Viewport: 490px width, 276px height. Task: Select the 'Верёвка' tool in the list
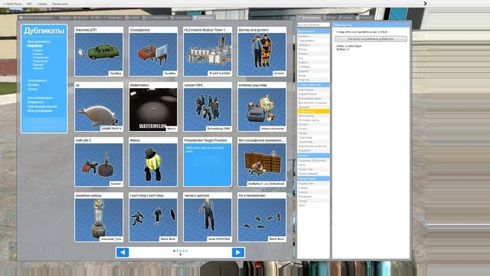[313, 36]
